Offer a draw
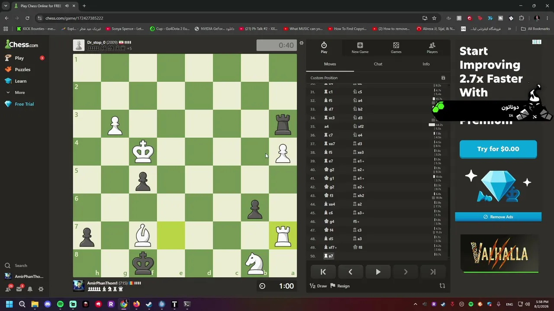The width and height of the screenshot is (554, 311). pyautogui.click(x=318, y=286)
